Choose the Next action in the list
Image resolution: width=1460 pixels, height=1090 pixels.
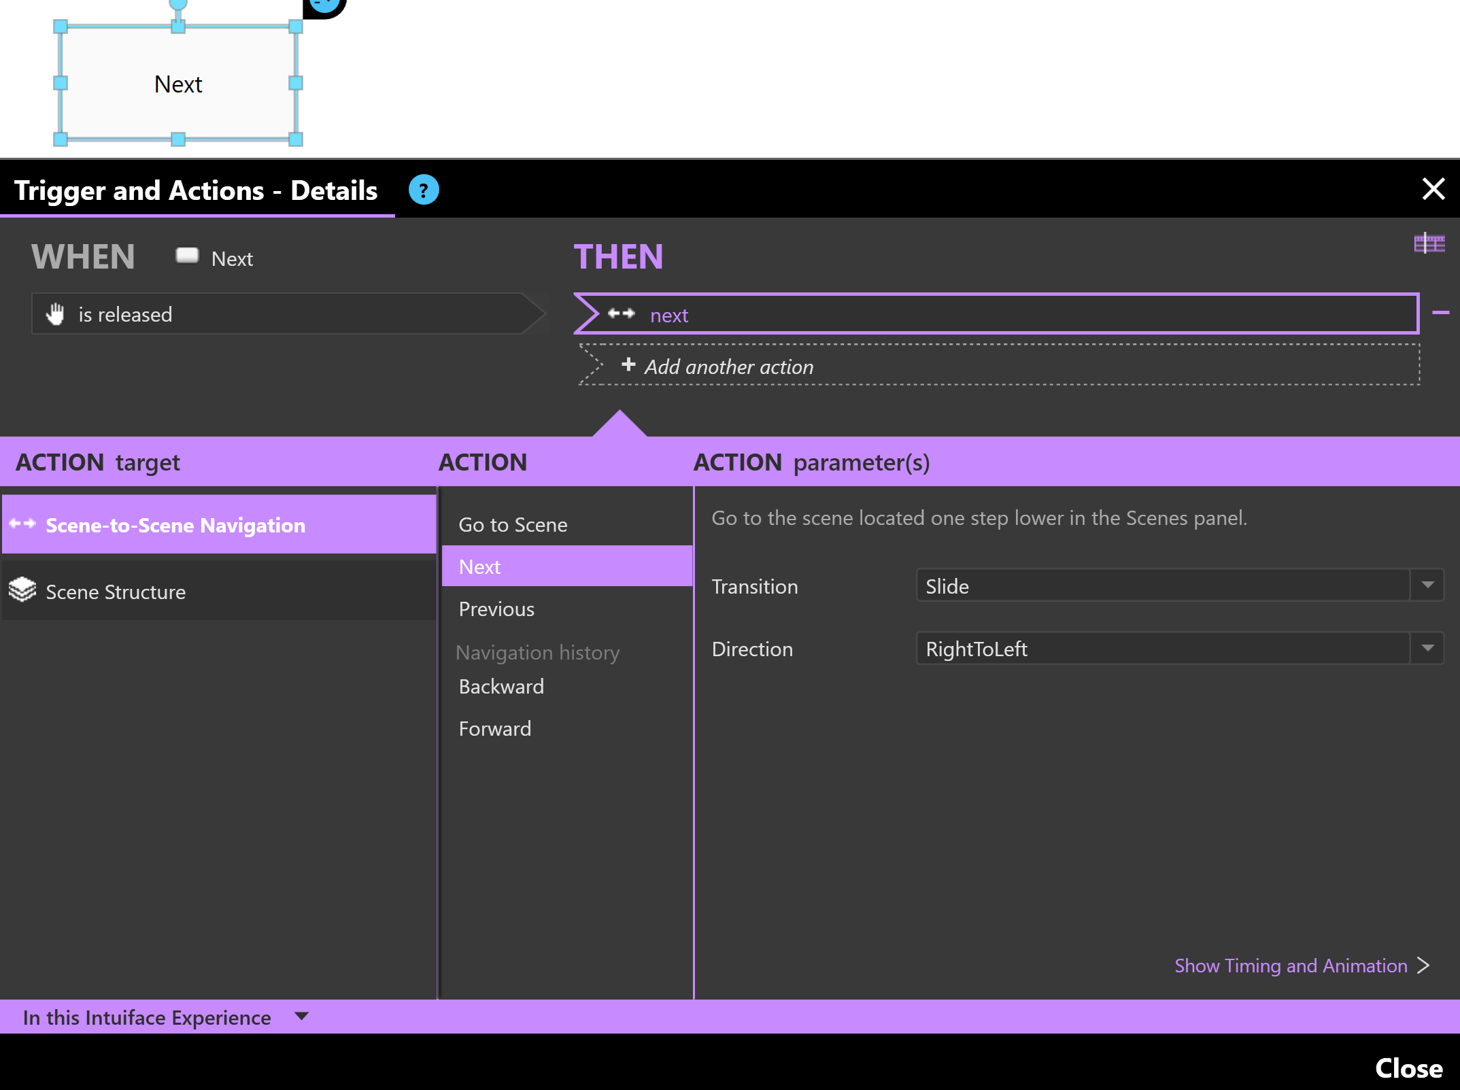567,566
